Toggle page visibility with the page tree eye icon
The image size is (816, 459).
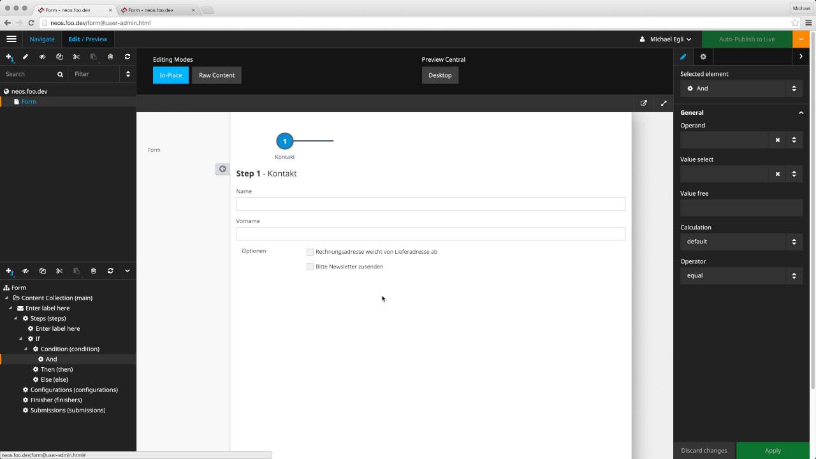pos(43,57)
